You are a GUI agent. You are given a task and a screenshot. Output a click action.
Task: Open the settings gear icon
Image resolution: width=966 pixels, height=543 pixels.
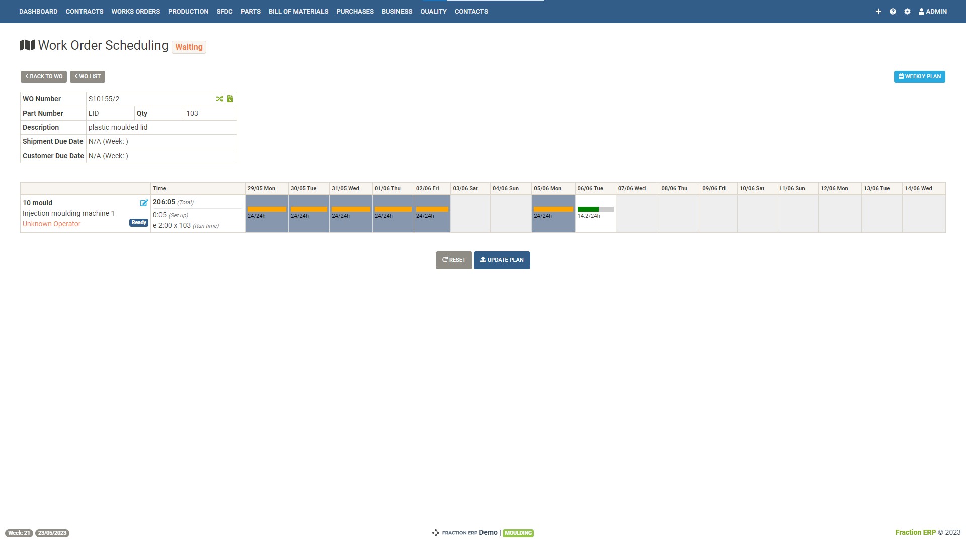point(907,11)
